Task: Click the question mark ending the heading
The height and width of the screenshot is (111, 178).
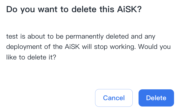Action: (140, 9)
